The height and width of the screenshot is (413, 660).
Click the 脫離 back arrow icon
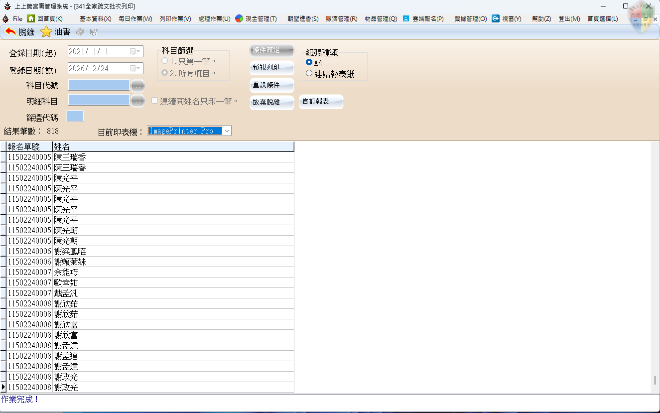coord(10,32)
